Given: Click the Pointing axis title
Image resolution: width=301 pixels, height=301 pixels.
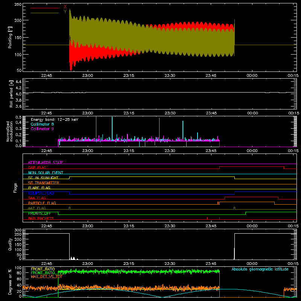Looking at the screenshot, I should 10,37.
